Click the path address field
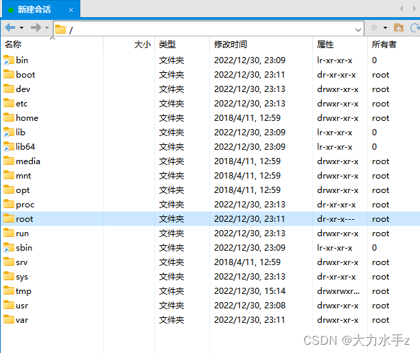 click(209, 28)
